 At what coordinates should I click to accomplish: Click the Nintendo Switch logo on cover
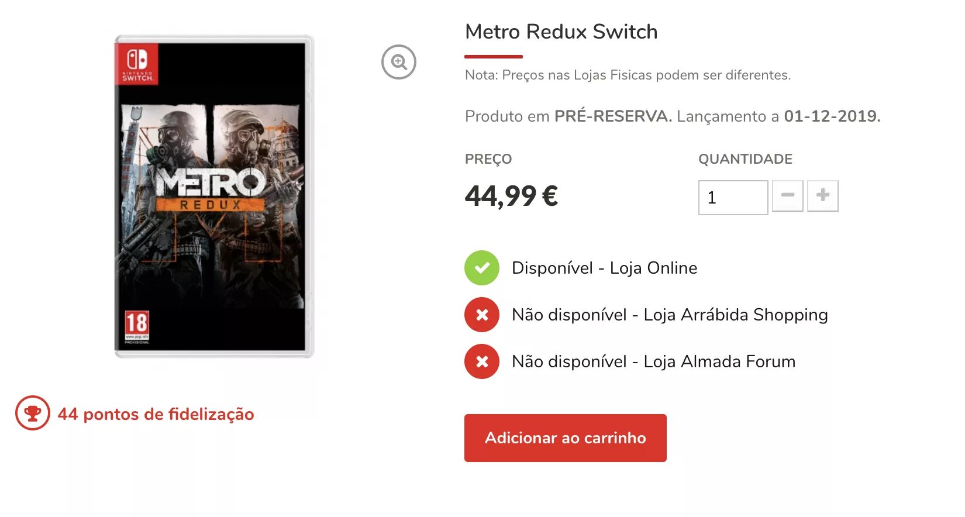(137, 64)
